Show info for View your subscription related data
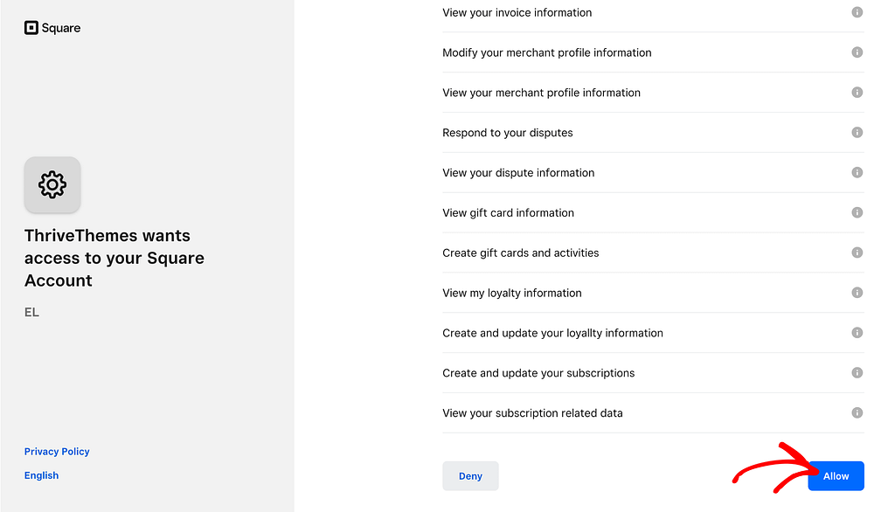895x512 pixels. [x=857, y=412]
